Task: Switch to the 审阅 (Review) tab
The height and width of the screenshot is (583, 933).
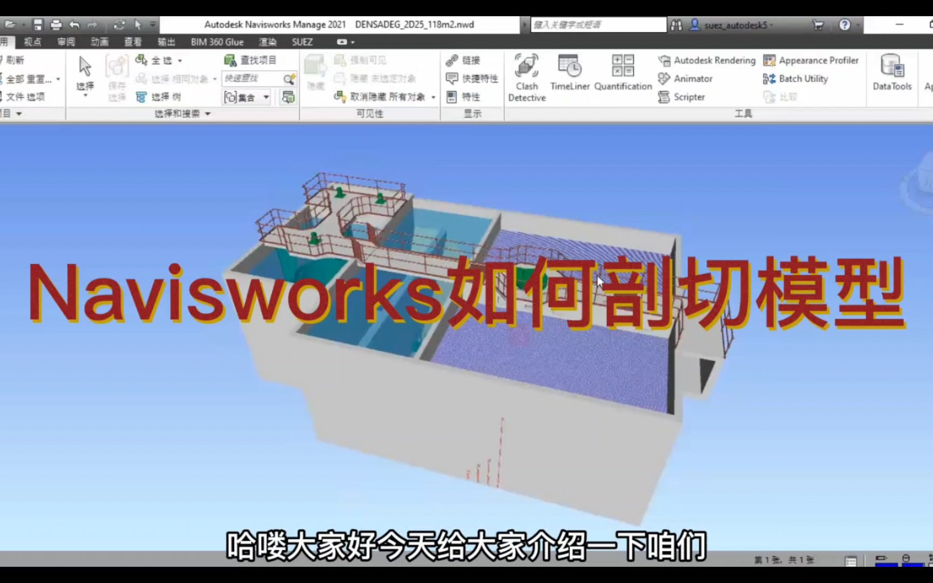Action: pyautogui.click(x=66, y=42)
